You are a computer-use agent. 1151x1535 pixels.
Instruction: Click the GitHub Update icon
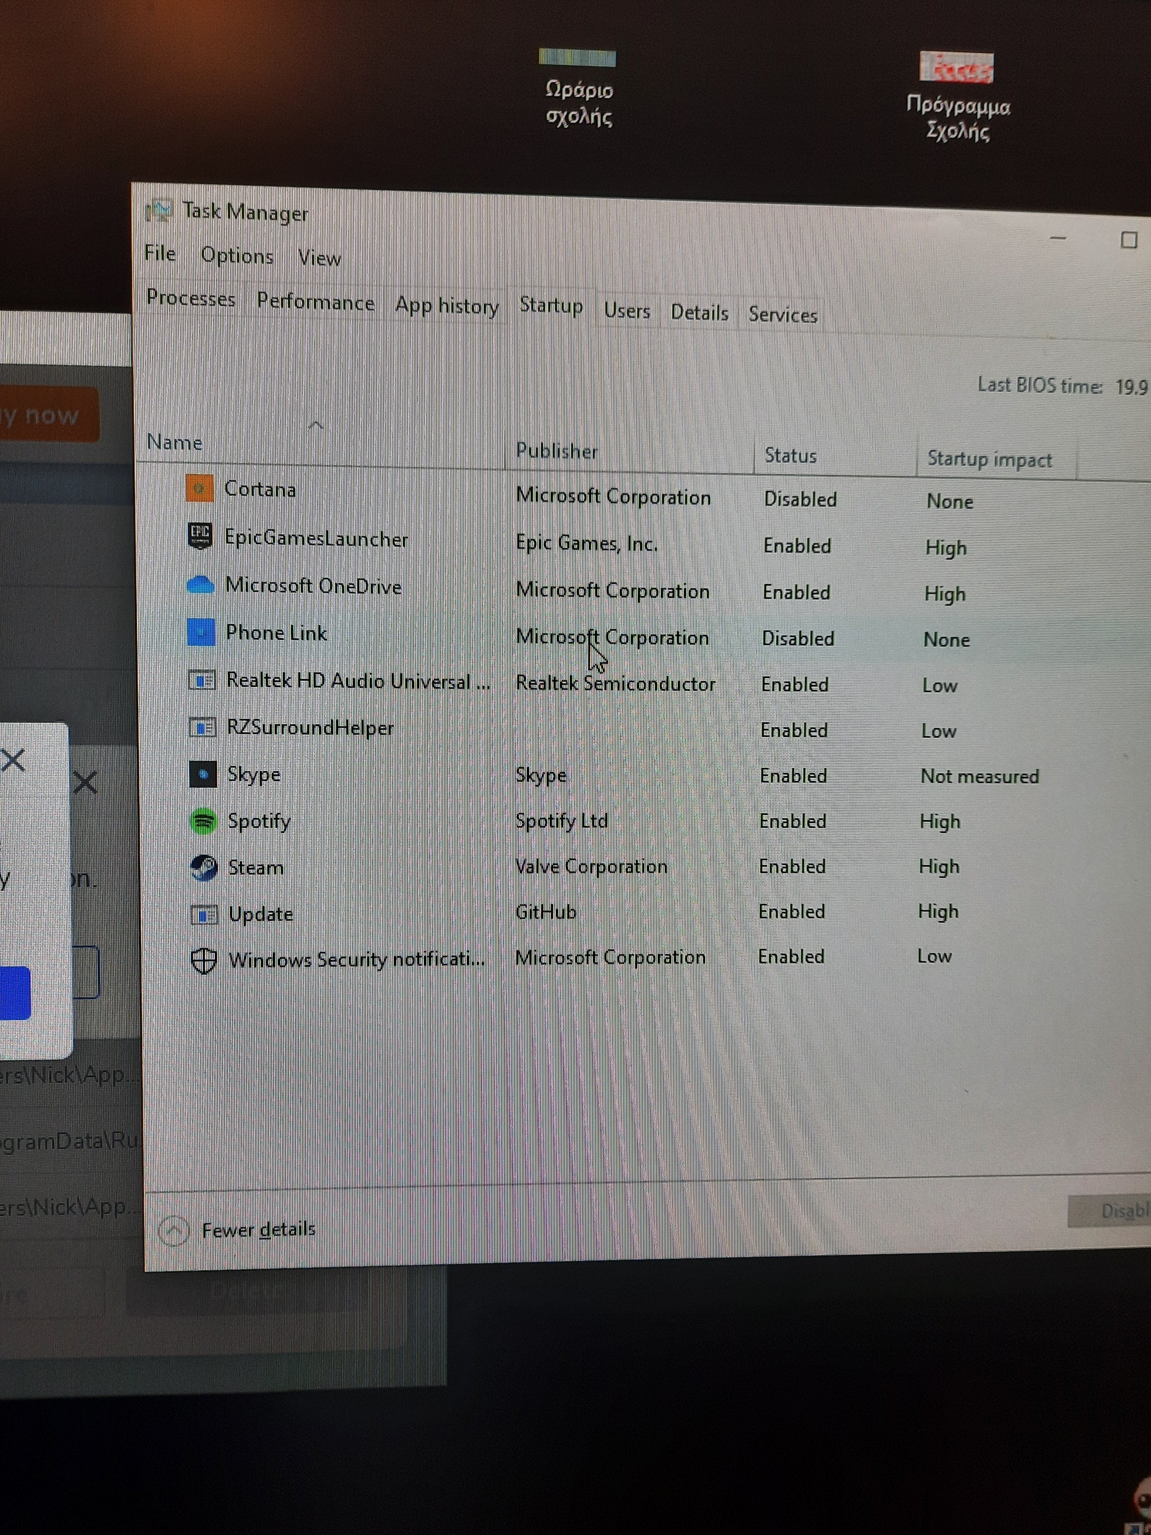coord(204,914)
